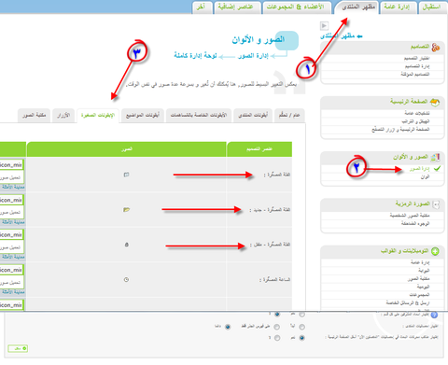Open the ألوان sidebar link
This screenshot has height=365, width=448.
pyautogui.click(x=425, y=176)
